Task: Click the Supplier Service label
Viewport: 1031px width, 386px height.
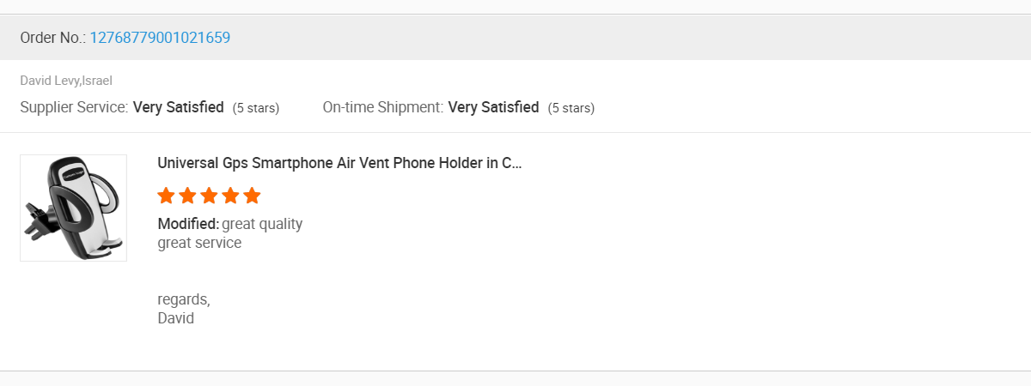Action: tap(74, 107)
